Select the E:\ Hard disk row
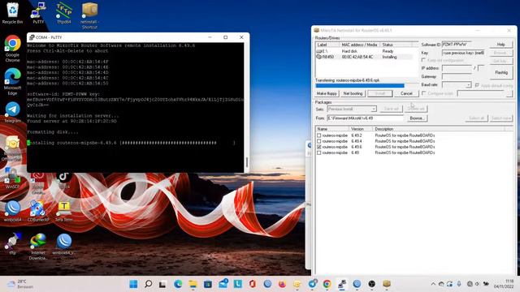This screenshot has height=292, width=520. point(363,51)
